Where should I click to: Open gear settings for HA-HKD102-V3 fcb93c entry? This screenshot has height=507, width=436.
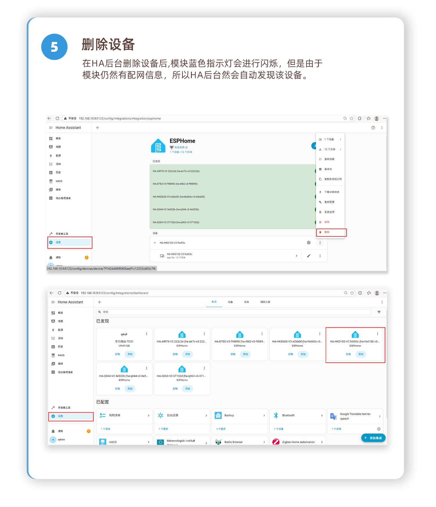tap(309, 243)
